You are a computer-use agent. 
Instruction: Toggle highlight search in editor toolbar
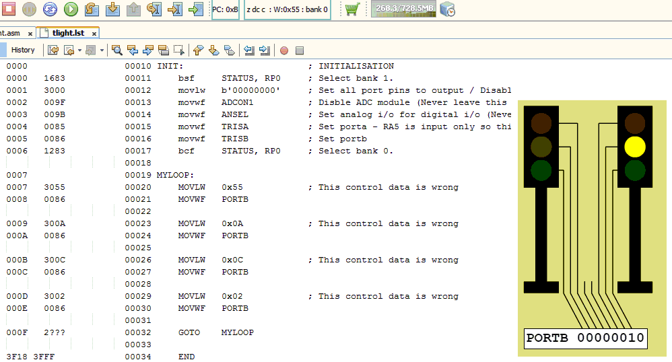click(x=164, y=50)
